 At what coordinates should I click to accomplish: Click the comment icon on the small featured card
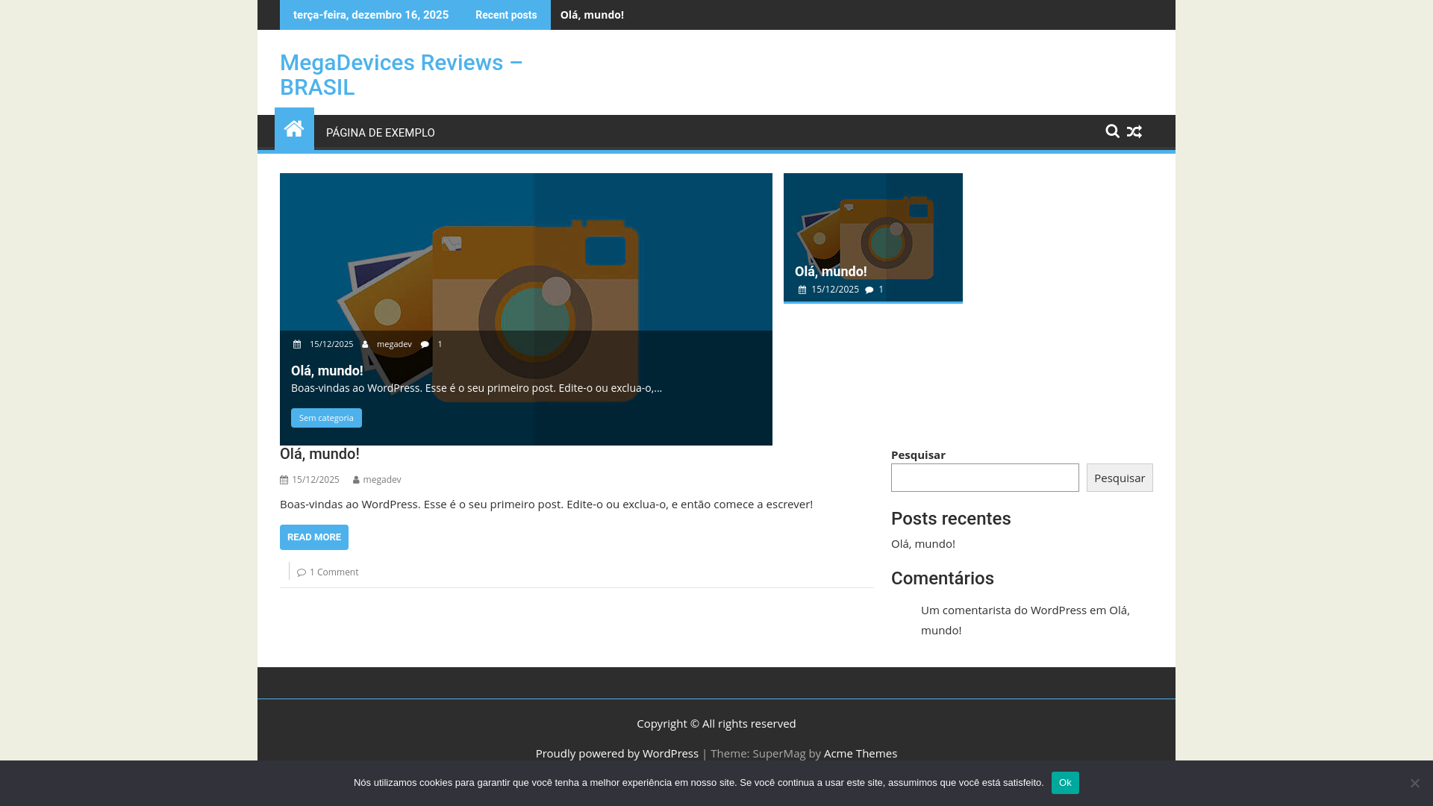point(870,290)
